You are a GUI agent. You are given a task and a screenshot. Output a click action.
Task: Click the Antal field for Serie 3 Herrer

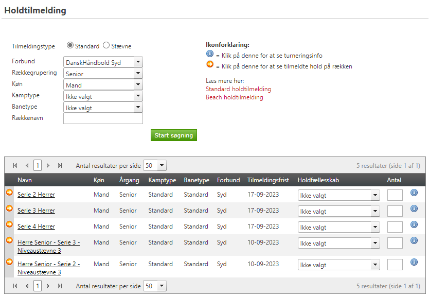[x=395, y=211]
